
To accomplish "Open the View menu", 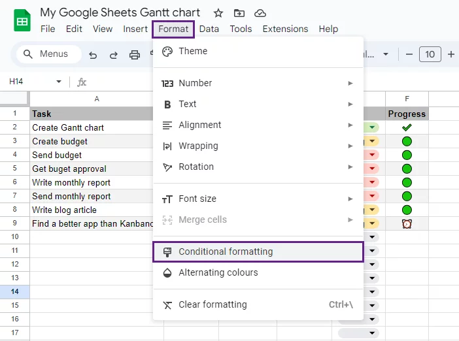I will point(103,29).
